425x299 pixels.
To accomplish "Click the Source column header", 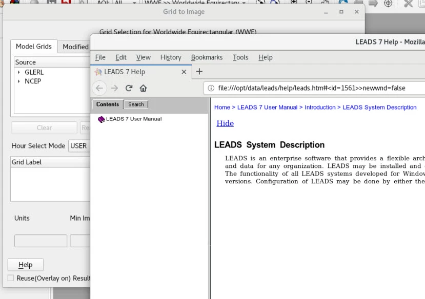I will (x=52, y=62).
